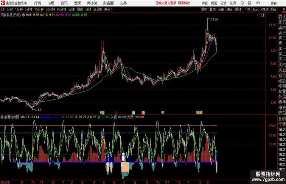Screen dimensions: 286x184
Task: Open the 行情 menu
Action: point(37,3)
